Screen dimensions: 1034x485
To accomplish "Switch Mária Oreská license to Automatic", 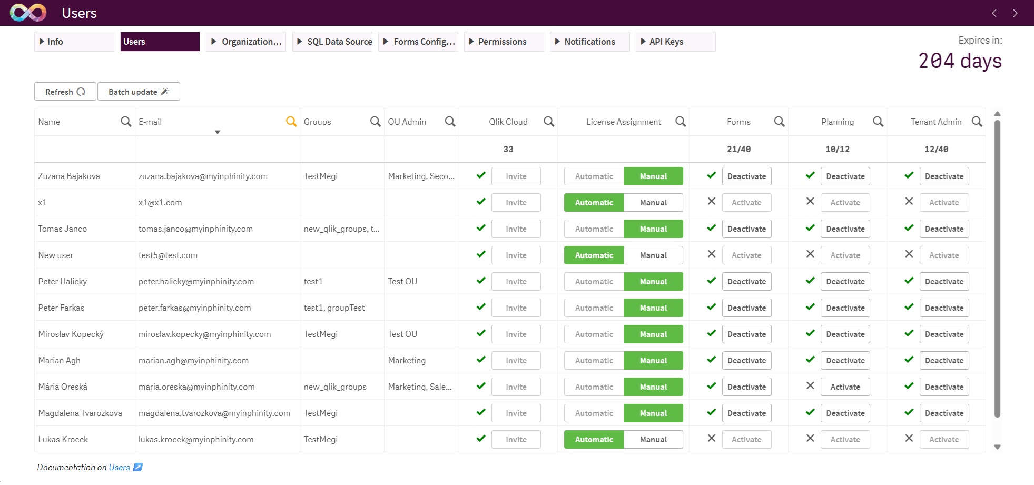I will [594, 387].
